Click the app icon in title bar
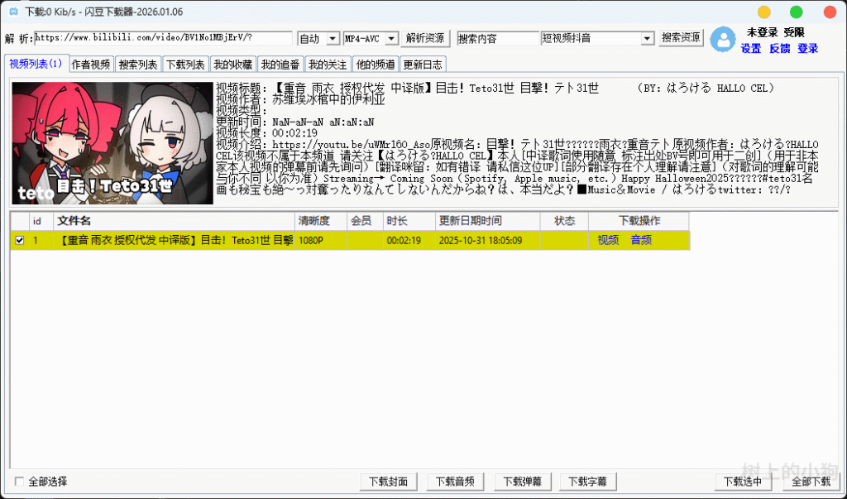The image size is (847, 499). click(13, 12)
